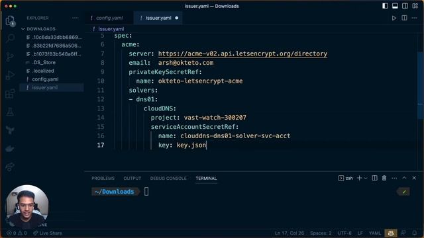424x238 pixels.
Task: Open the Run and Debug view
Action: [10, 75]
